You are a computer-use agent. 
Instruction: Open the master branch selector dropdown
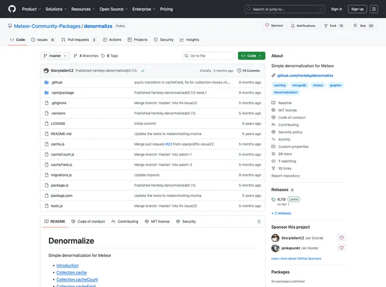[55, 56]
